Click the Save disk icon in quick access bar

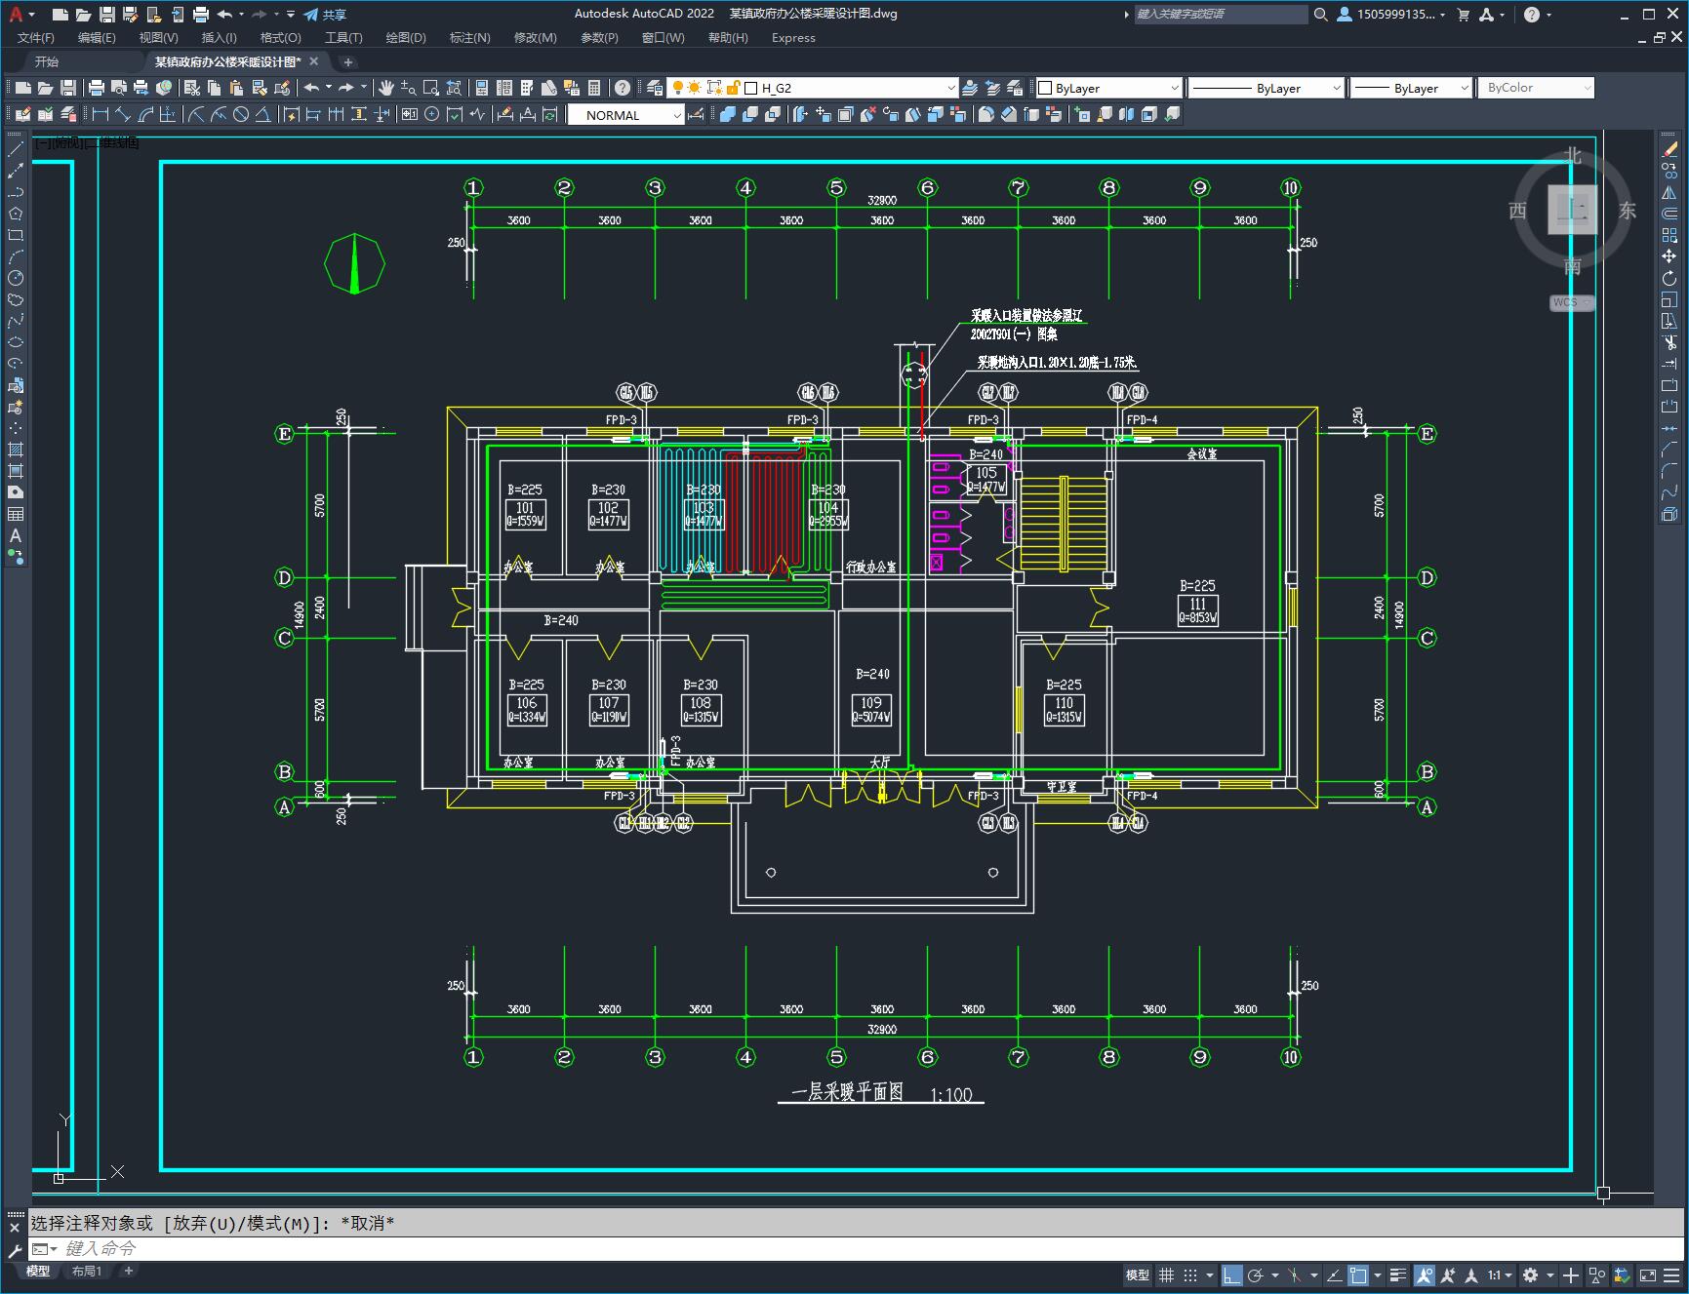point(107,14)
